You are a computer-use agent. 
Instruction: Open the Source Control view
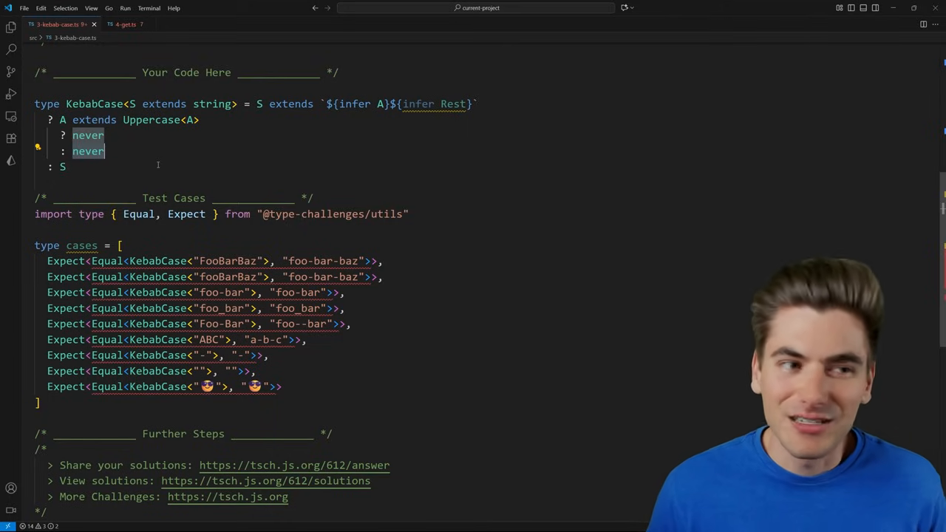(x=11, y=72)
